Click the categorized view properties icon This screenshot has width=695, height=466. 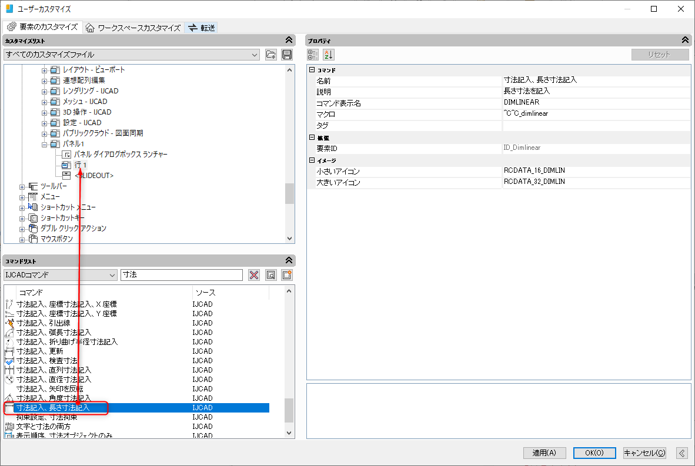point(313,55)
